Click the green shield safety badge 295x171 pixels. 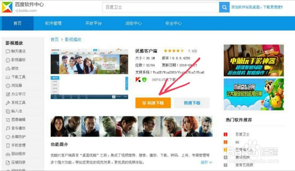144,80
